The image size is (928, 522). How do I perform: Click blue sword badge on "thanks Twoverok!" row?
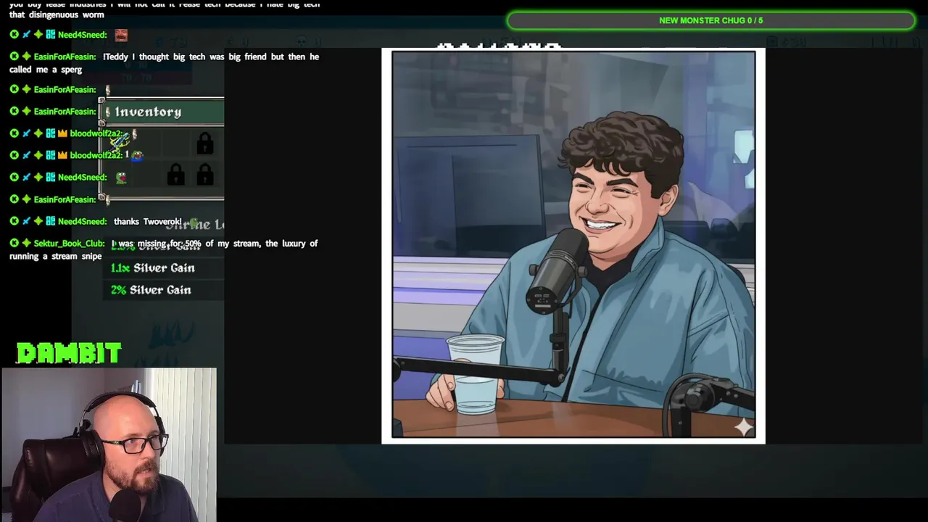[x=26, y=222]
